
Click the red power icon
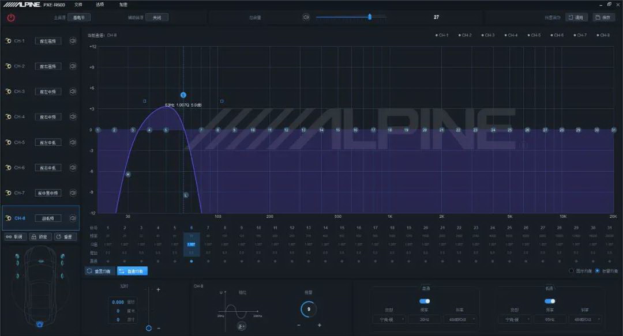pyautogui.click(x=11, y=18)
